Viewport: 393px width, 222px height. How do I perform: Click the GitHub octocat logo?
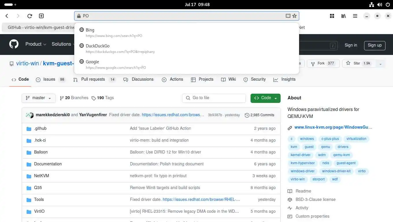click(14, 44)
